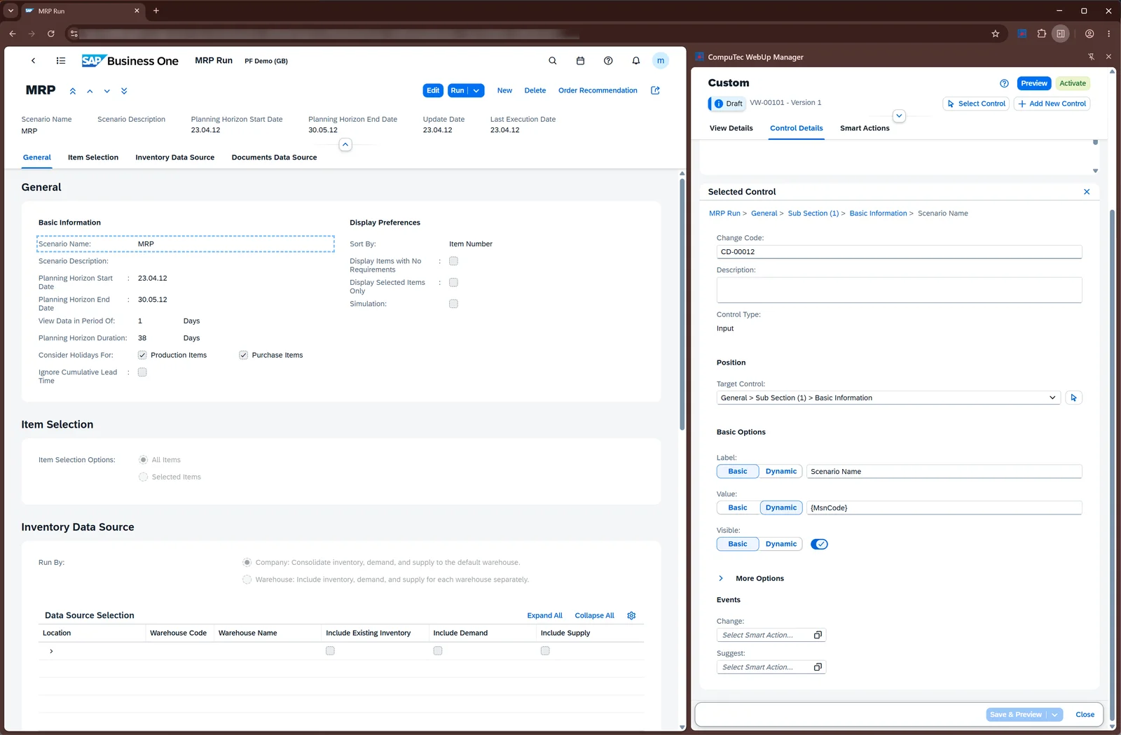Viewport: 1121px width, 735px height.
Task: Click the target control picker pointer icon
Action: (x=1073, y=398)
